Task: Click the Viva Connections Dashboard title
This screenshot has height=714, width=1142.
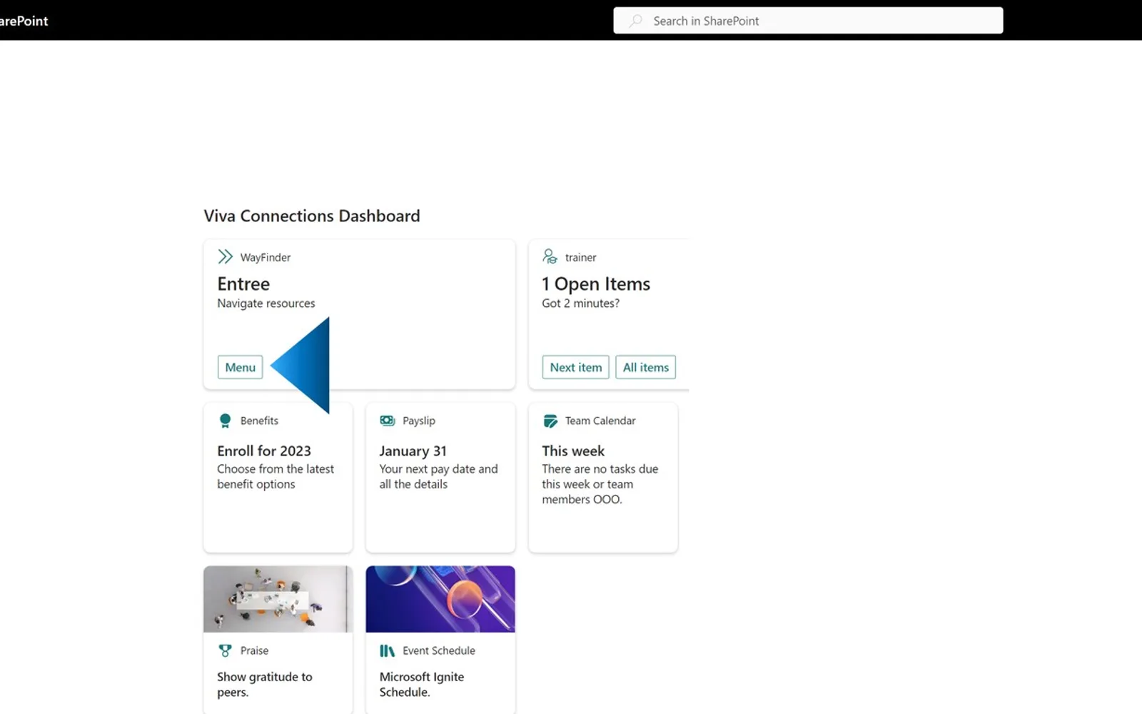Action: coord(312,216)
